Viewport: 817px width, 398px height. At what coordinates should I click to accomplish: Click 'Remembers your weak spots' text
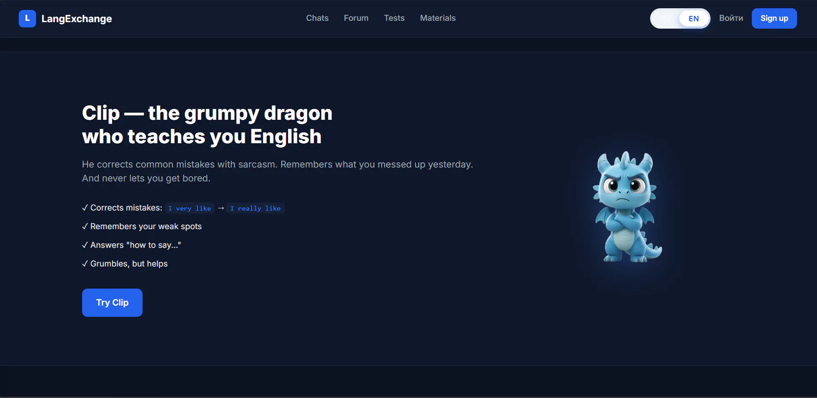pos(146,227)
